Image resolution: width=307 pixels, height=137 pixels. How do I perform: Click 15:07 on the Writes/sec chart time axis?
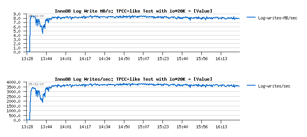(143, 127)
